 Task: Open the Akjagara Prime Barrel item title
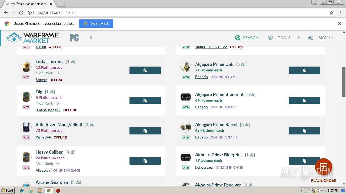(216, 124)
